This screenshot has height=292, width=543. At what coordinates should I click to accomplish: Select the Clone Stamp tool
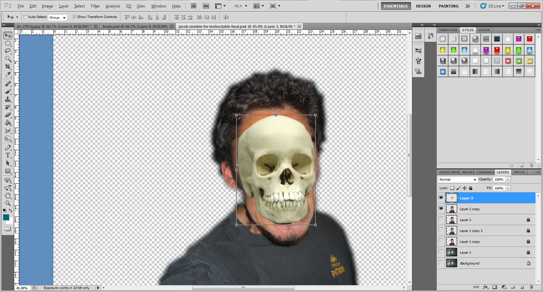coord(8,99)
